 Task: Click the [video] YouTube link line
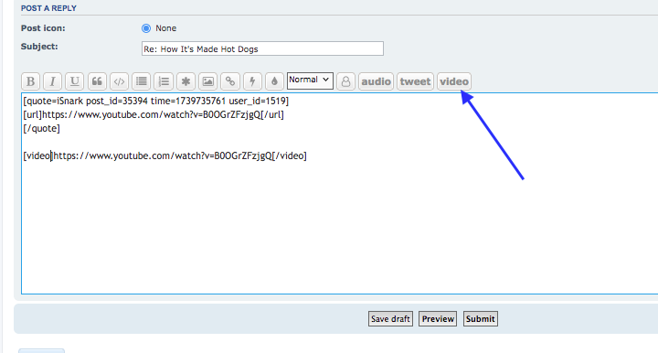164,155
